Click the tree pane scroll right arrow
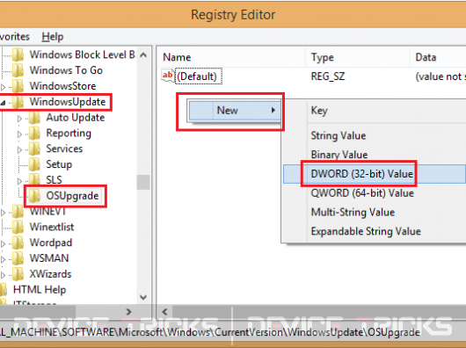This screenshot has width=466, height=348. point(128,312)
